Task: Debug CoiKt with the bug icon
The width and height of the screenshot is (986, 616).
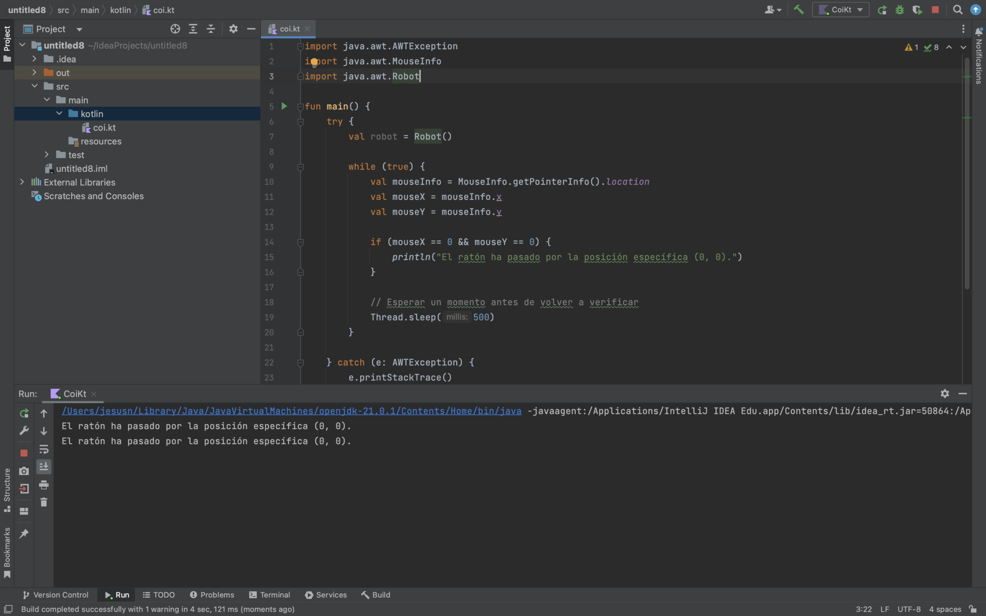Action: click(900, 9)
